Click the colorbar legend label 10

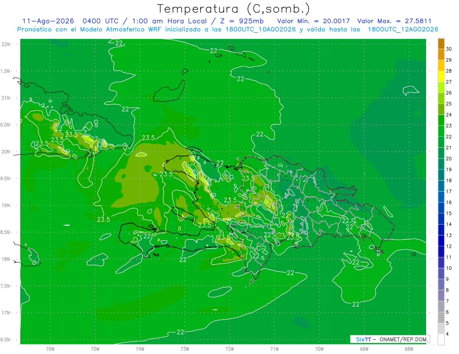(x=449, y=268)
